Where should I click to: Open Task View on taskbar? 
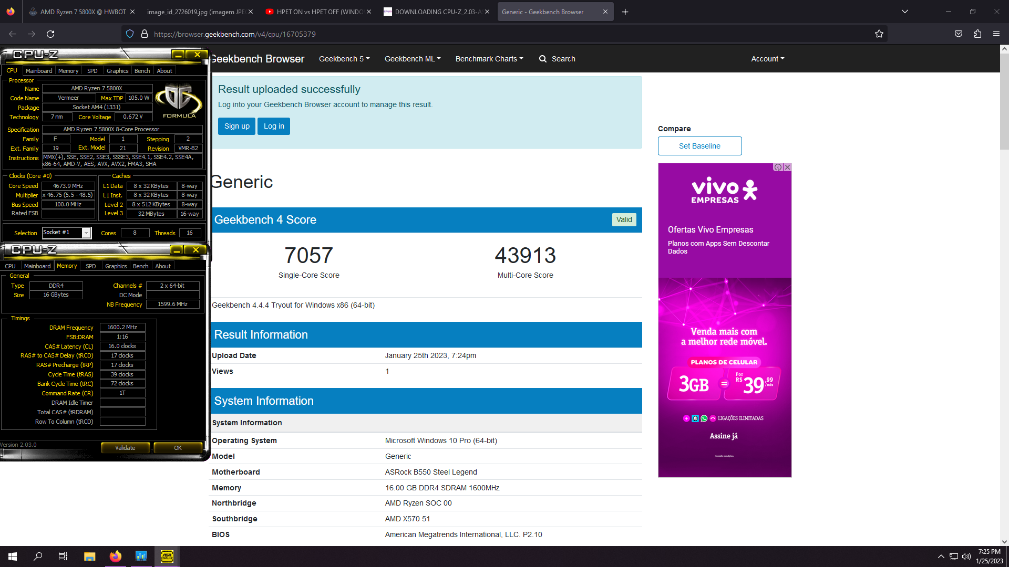[63, 556]
